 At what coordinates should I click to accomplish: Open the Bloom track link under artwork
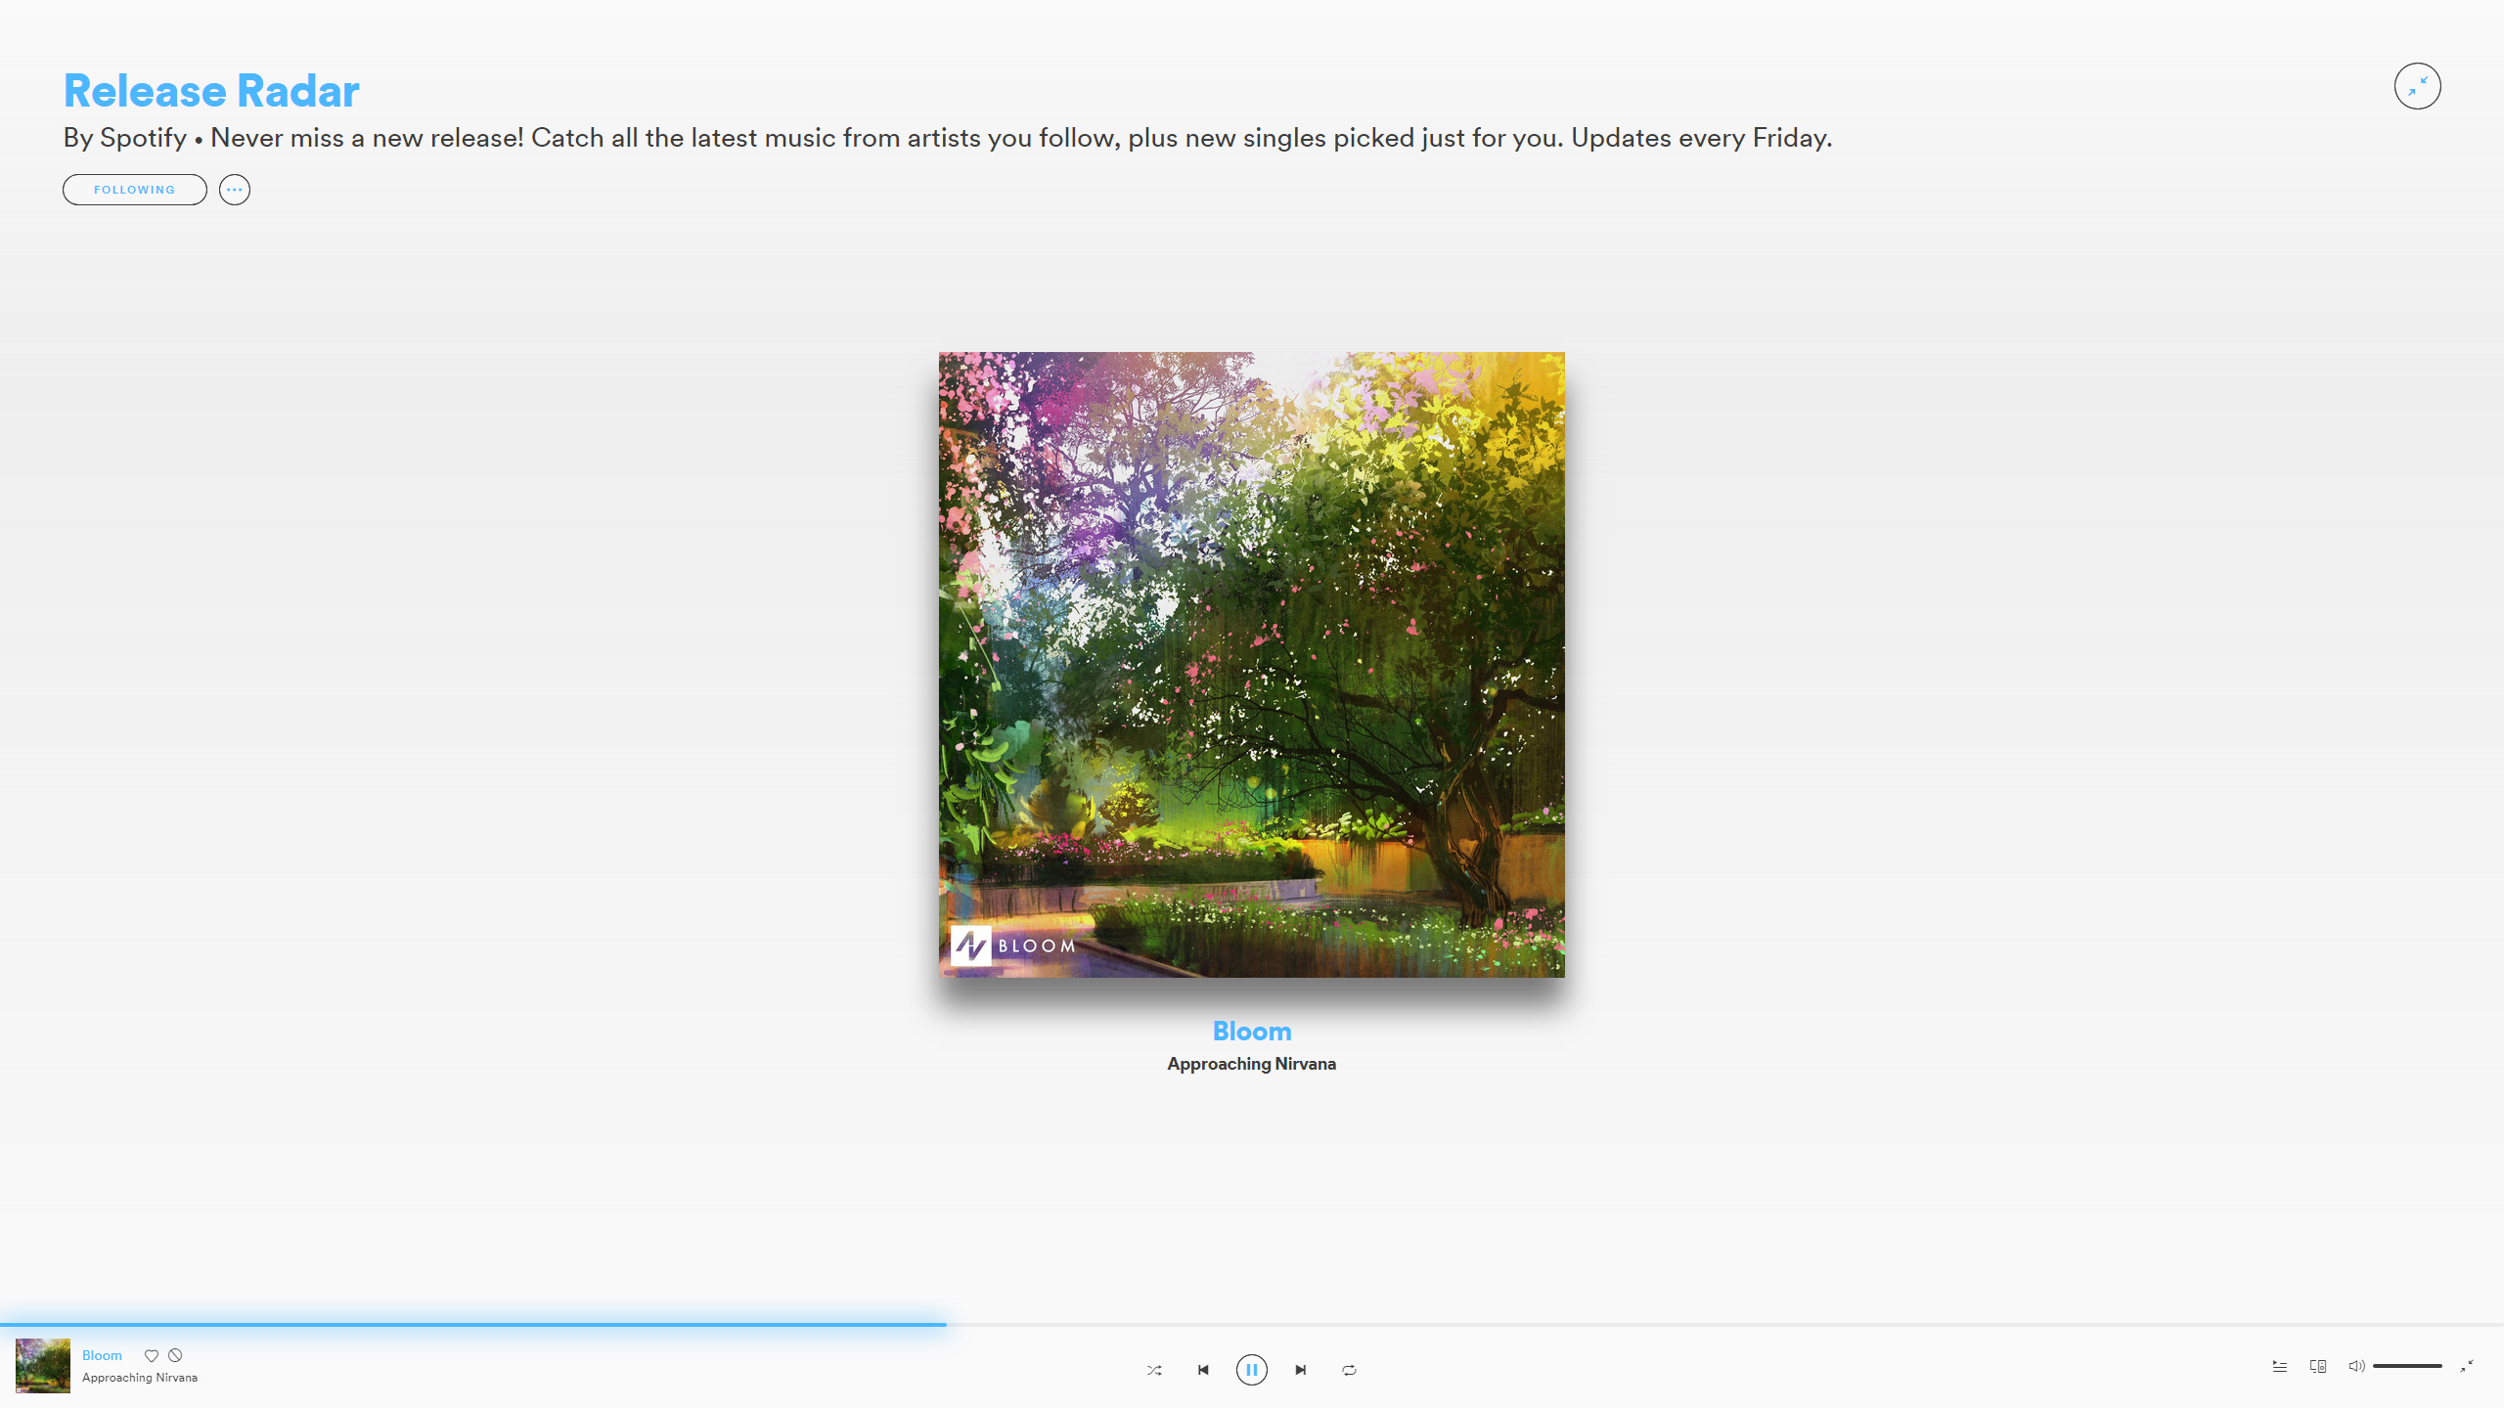click(1251, 1031)
